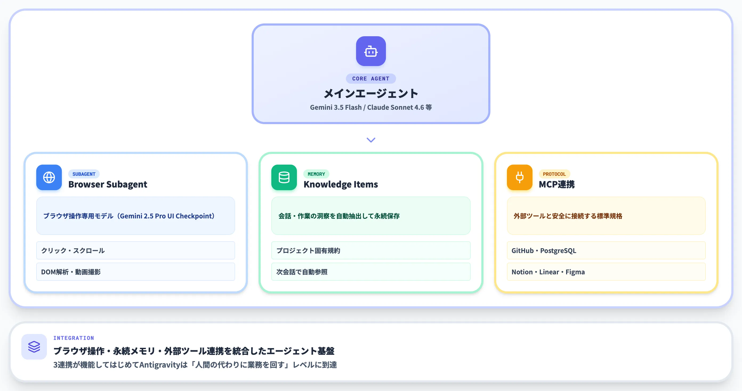Click the globe icon beside Browser Subagent

click(49, 177)
